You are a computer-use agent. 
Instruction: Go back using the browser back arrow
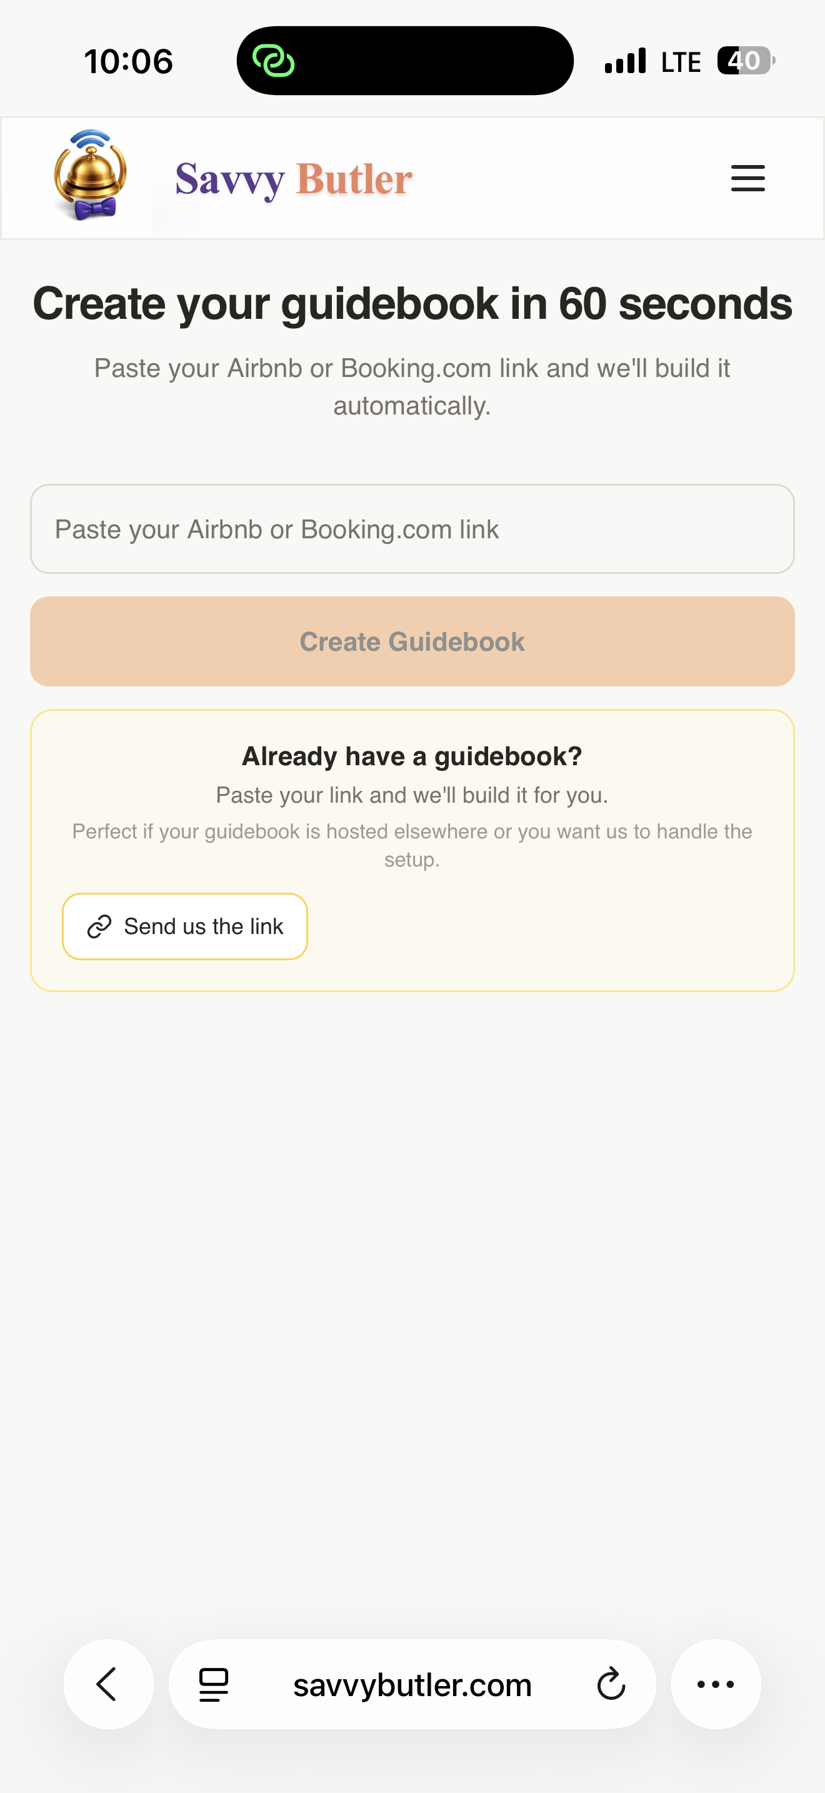[x=108, y=1684]
